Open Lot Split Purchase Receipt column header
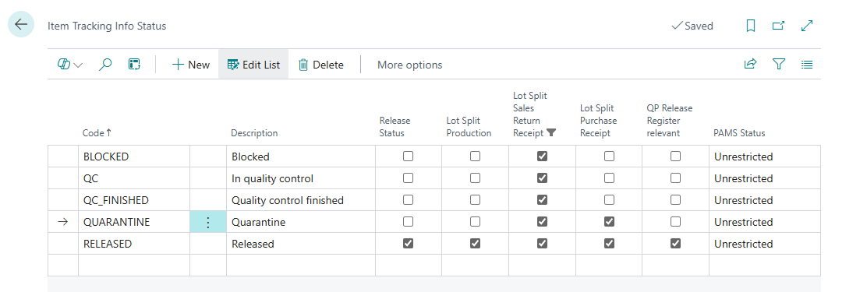The image size is (867, 292). [598, 121]
